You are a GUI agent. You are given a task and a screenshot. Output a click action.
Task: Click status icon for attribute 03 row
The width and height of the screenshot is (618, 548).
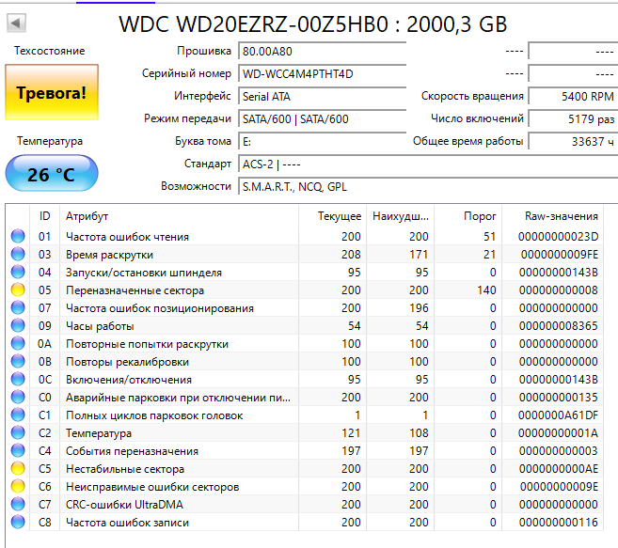click(18, 254)
